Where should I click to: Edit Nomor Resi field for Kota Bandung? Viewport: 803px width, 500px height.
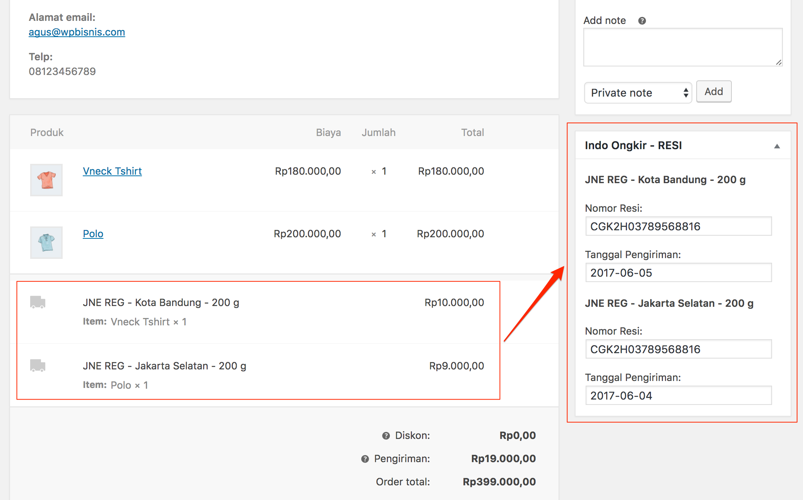[x=678, y=226]
